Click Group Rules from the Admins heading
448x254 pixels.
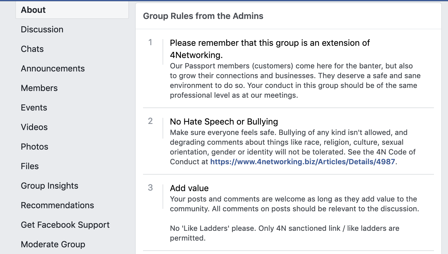tap(203, 16)
